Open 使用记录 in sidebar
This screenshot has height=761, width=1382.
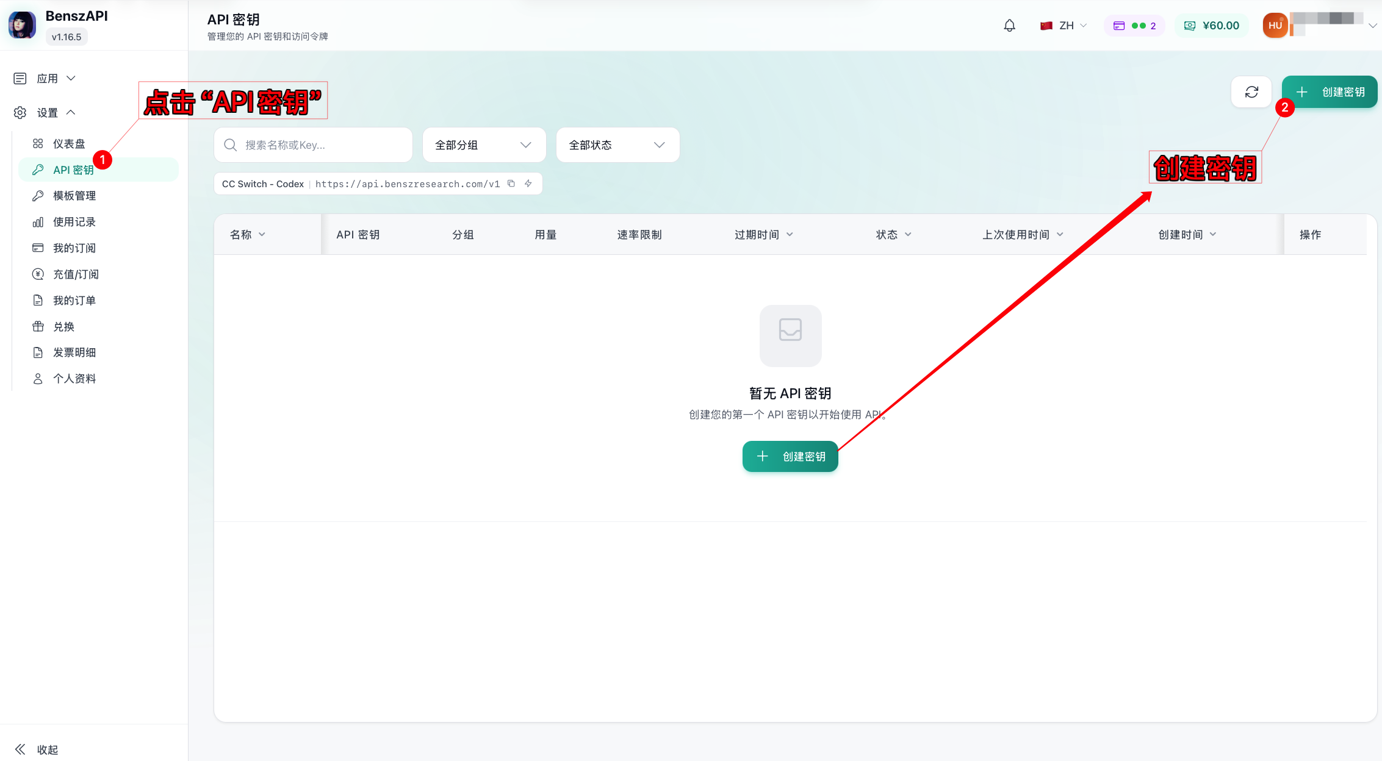[98, 222]
